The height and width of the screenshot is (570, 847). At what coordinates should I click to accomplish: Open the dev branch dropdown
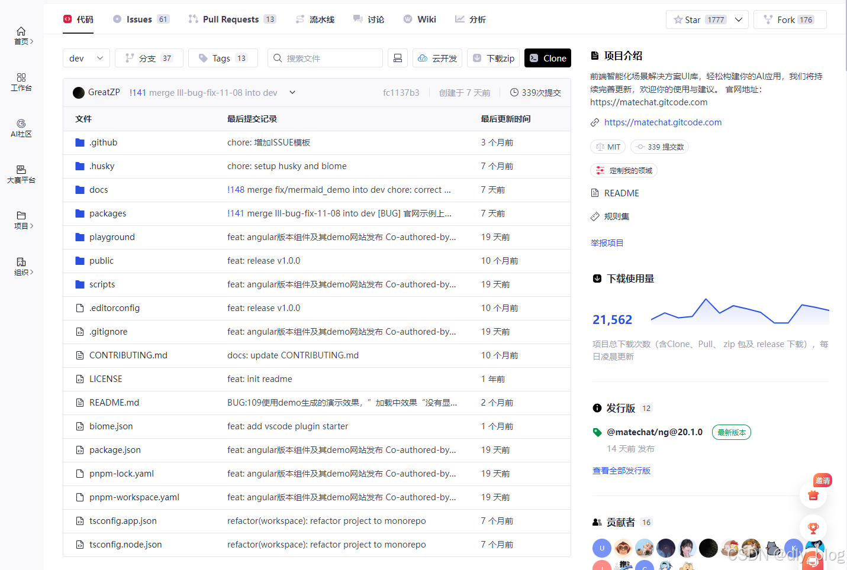pos(86,58)
